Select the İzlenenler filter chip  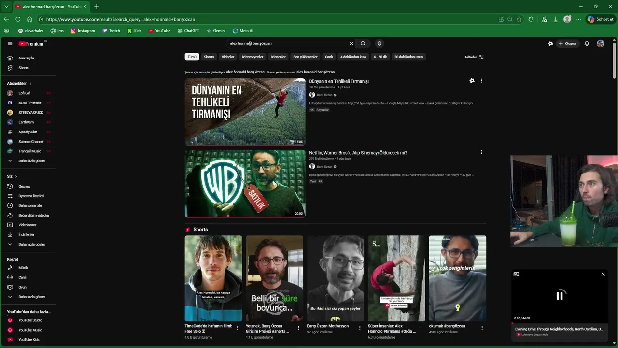coord(278,57)
